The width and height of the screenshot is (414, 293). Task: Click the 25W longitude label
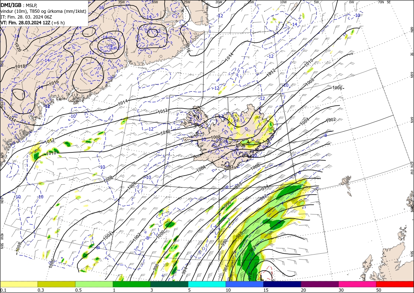187,2
